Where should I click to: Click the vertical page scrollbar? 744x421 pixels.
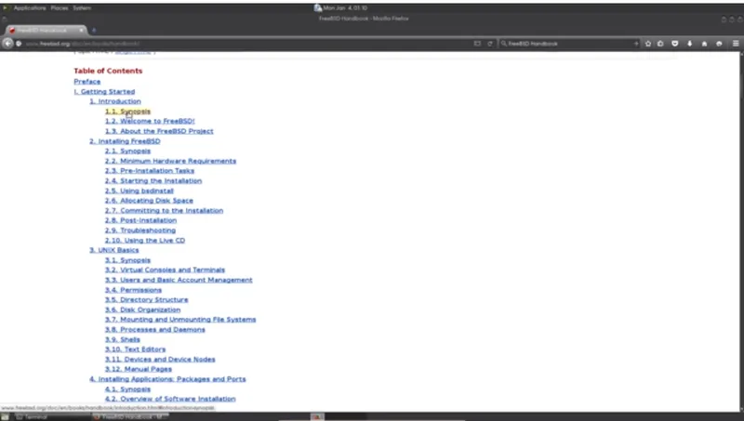[x=740, y=231]
